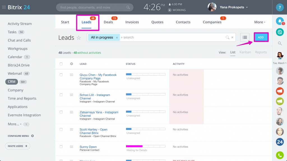Switch to the Leads tab
The image size is (287, 161).
click(86, 22)
